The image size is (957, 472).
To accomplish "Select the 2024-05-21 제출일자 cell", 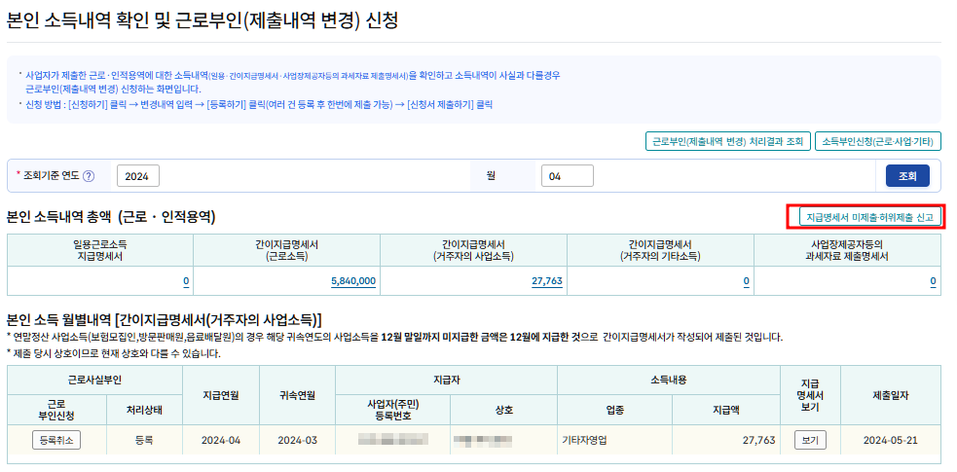I will pos(891,440).
